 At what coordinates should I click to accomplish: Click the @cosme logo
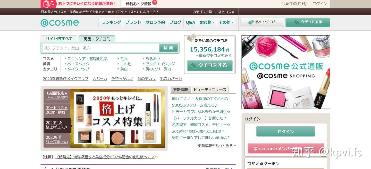coord(60,23)
